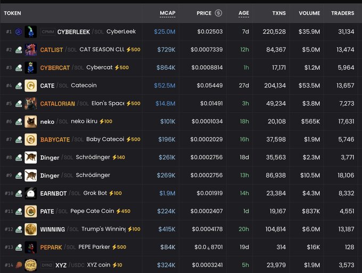Sort by the TRADERS column header
This screenshot has height=273, width=362.
(x=343, y=13)
